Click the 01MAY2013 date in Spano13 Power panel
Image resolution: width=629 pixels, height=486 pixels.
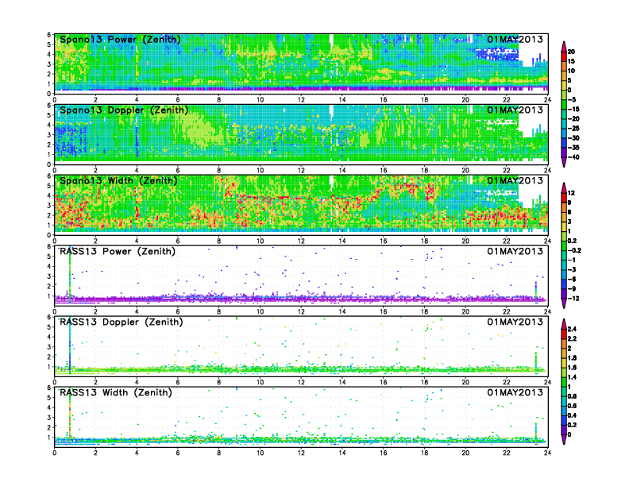(515, 39)
